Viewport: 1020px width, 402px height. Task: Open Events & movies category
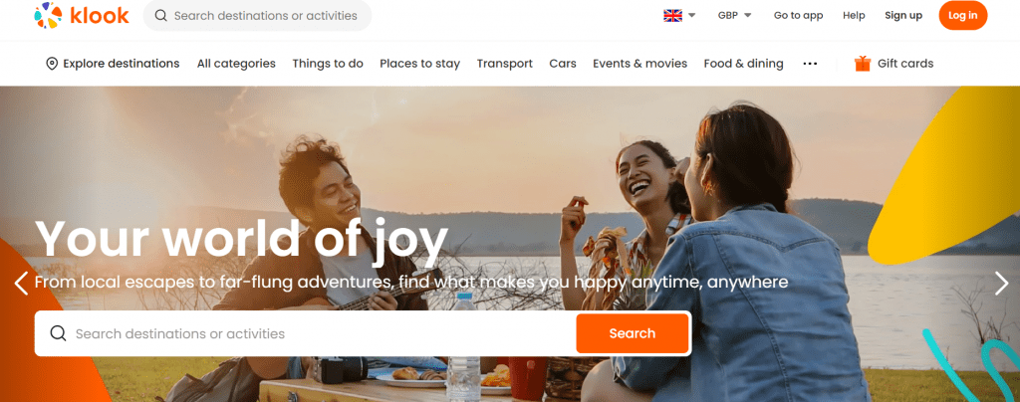coord(640,64)
